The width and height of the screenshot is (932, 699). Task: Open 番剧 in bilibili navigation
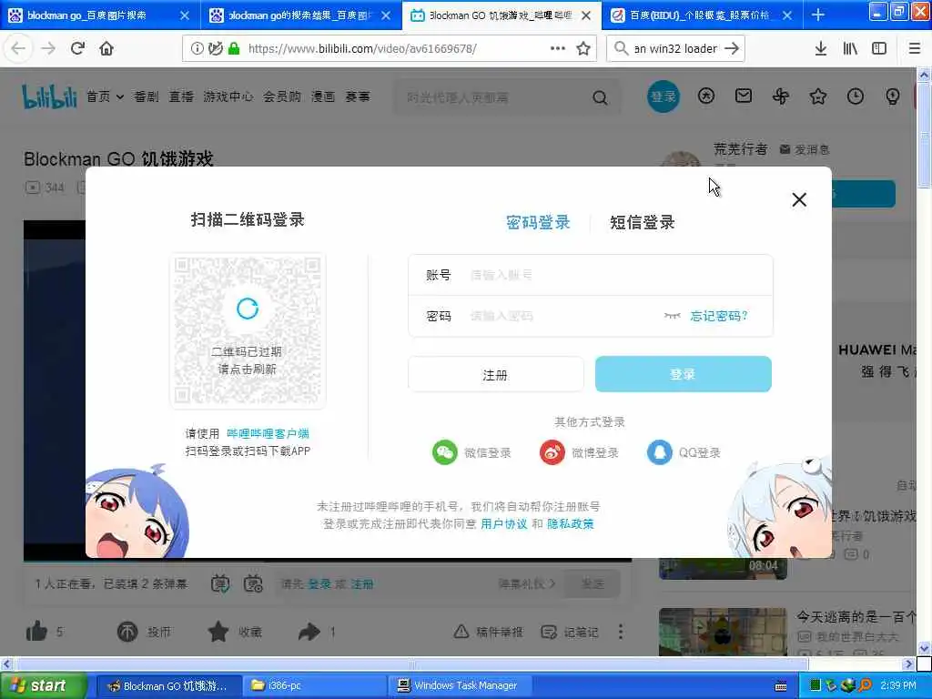(147, 96)
